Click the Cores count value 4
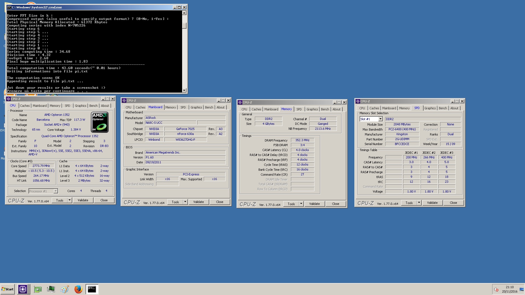The width and height of the screenshot is (525, 295). (81, 191)
